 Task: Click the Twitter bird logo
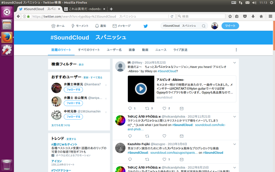146,26
